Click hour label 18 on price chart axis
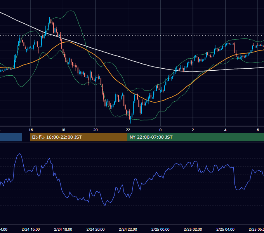 pyautogui.click(x=63, y=130)
